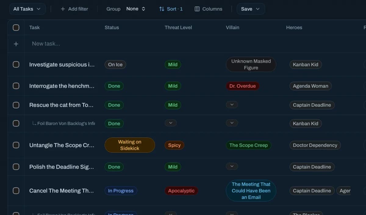The height and width of the screenshot is (215, 366).
Task: Open empty Villain dropdown in Polish the Deadline row
Action: 232,167
